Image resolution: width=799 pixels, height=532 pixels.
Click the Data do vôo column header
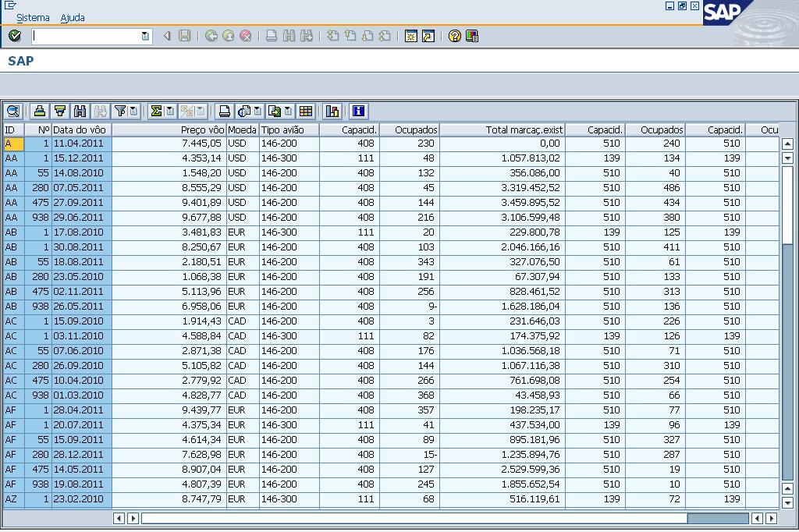click(80, 129)
